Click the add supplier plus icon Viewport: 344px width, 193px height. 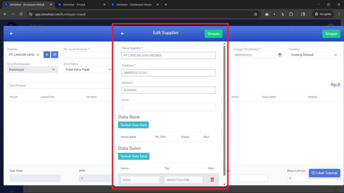[x=47, y=55]
